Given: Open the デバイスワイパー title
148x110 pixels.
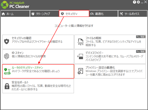Looking at the screenshot, I should pos(94,53).
